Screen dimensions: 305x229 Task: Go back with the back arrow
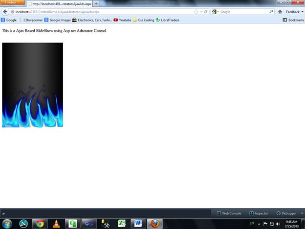click(x=5, y=12)
